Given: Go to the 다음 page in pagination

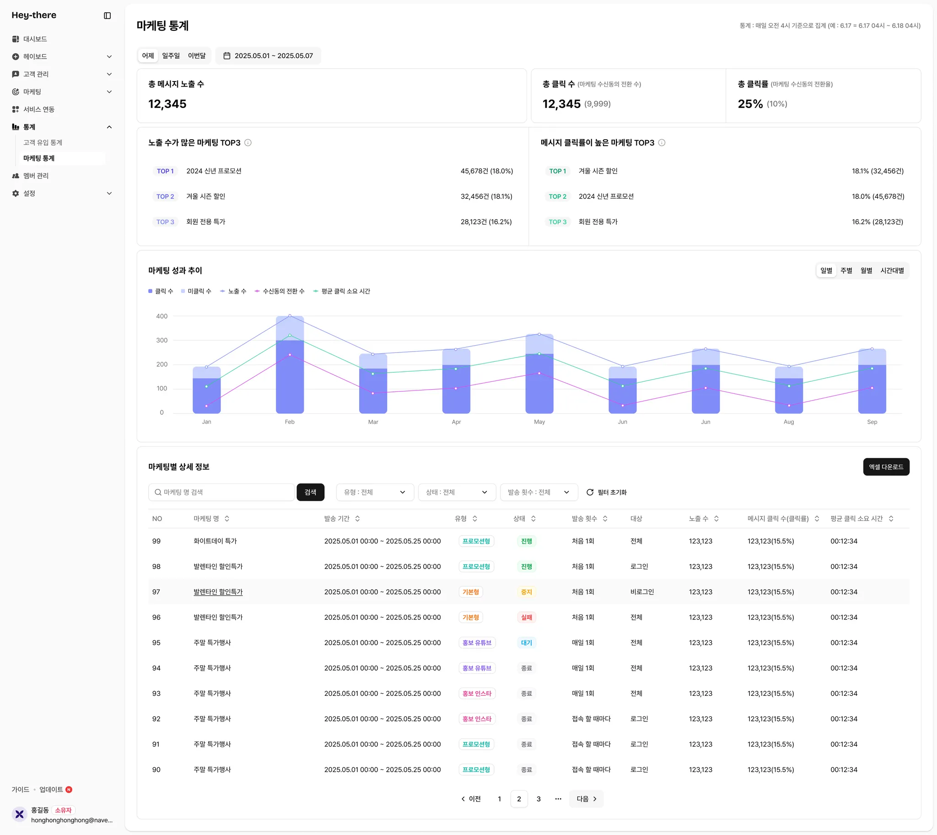Looking at the screenshot, I should pyautogui.click(x=586, y=799).
